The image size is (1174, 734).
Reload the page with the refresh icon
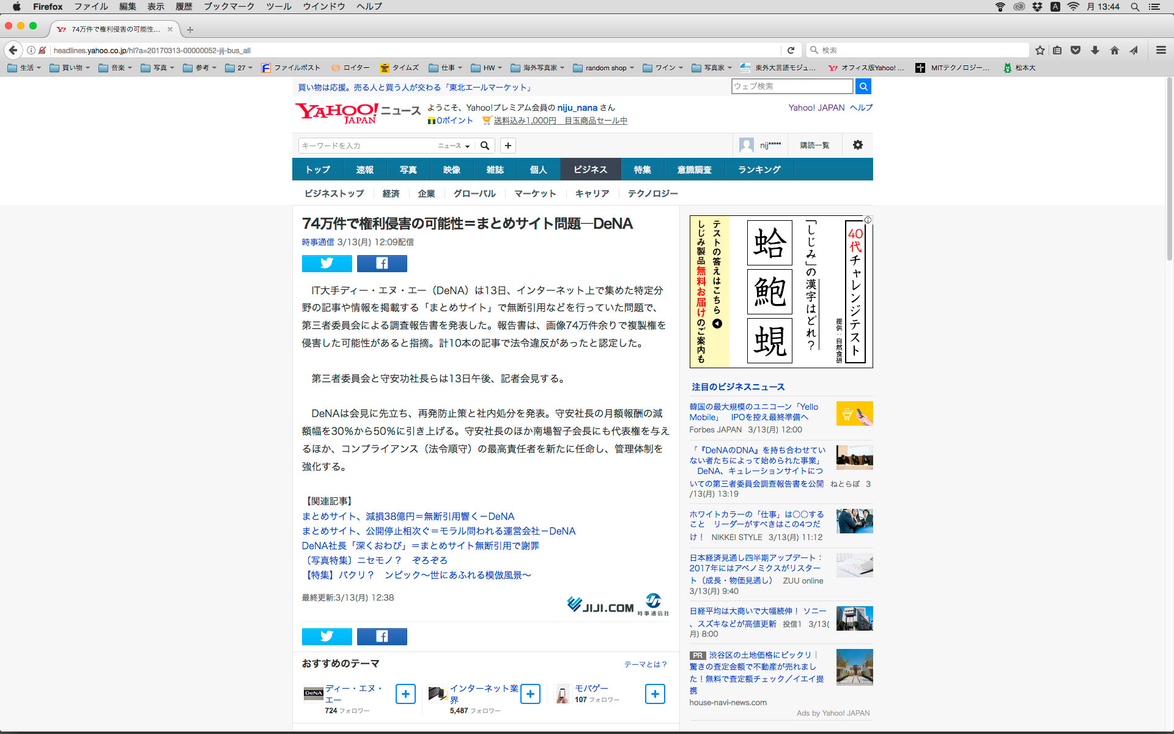(x=791, y=50)
